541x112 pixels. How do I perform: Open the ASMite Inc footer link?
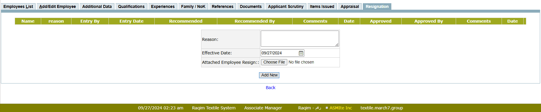tap(341, 108)
